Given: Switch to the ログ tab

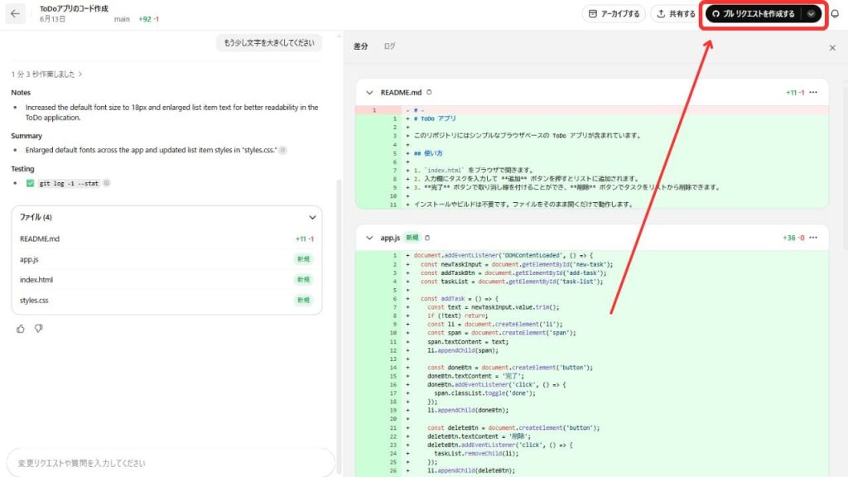Looking at the screenshot, I should 389,46.
